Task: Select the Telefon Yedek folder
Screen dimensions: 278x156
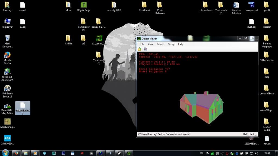Action: tap(267, 125)
